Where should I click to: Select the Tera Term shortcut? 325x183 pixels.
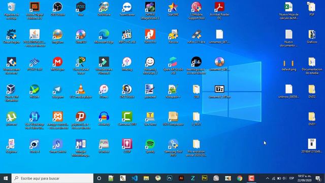[x=150, y=118]
